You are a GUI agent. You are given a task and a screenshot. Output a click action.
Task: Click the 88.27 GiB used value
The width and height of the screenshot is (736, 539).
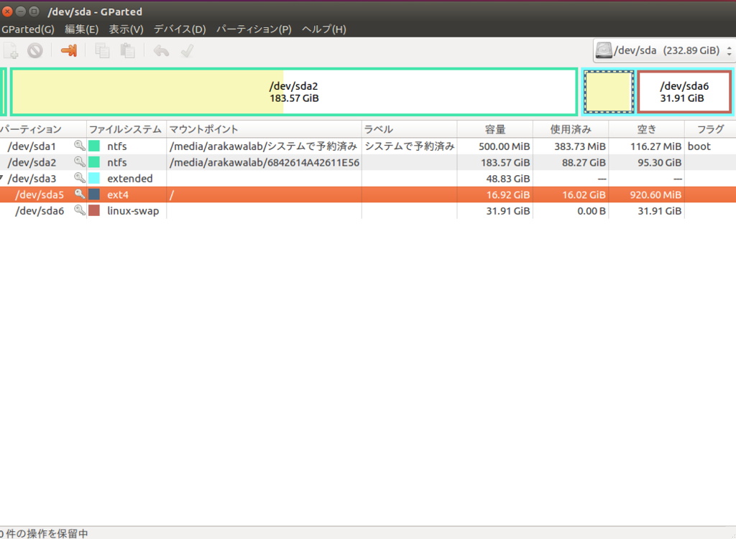coord(584,162)
